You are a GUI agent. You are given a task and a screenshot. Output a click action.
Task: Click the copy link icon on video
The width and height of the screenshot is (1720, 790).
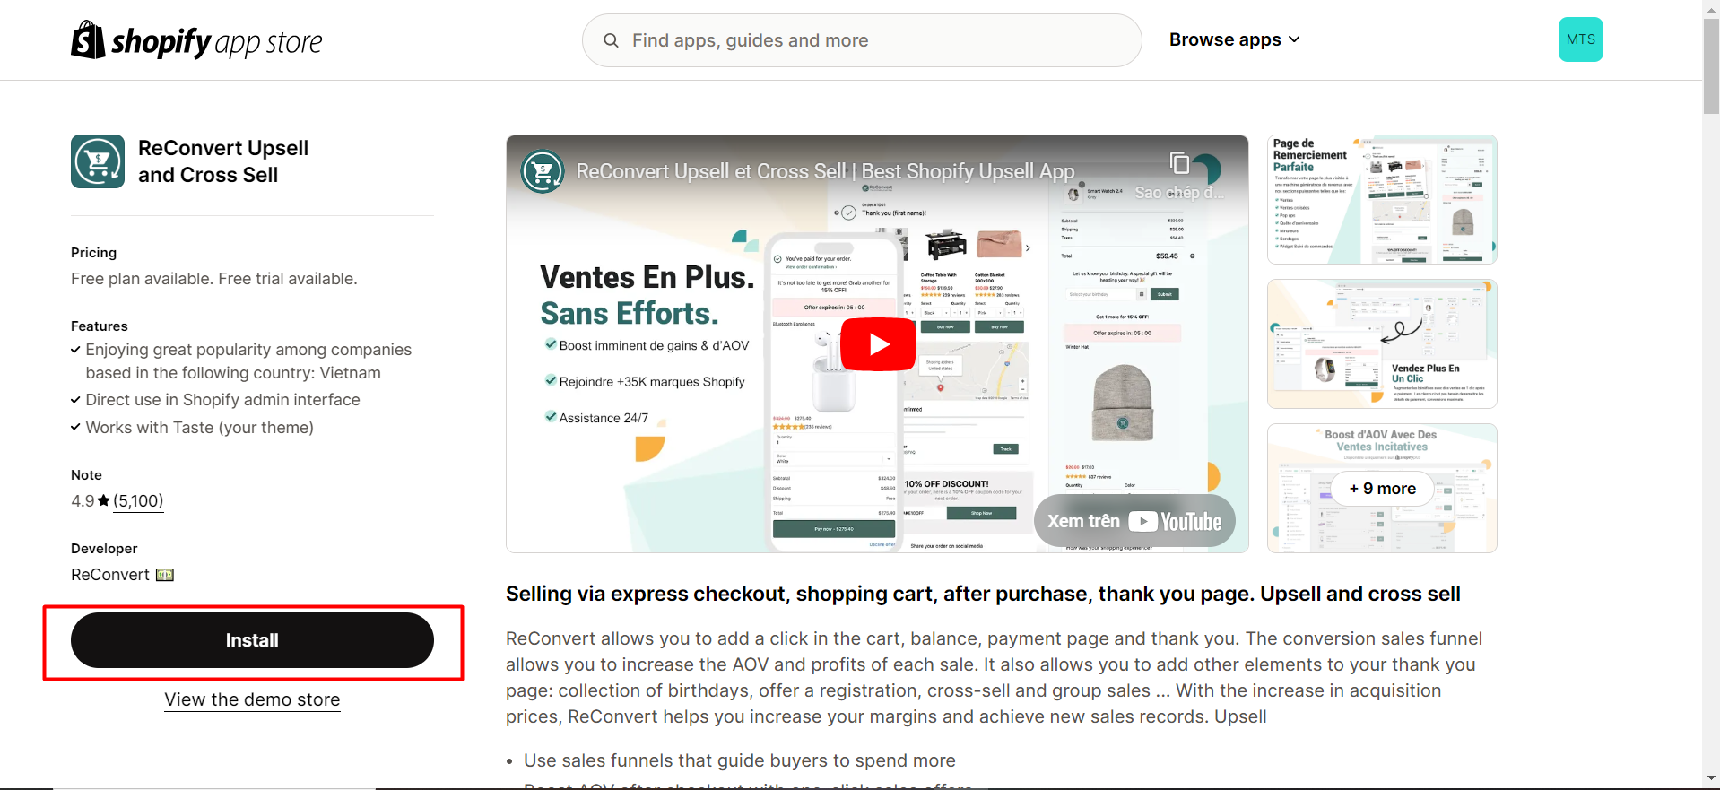point(1180,162)
